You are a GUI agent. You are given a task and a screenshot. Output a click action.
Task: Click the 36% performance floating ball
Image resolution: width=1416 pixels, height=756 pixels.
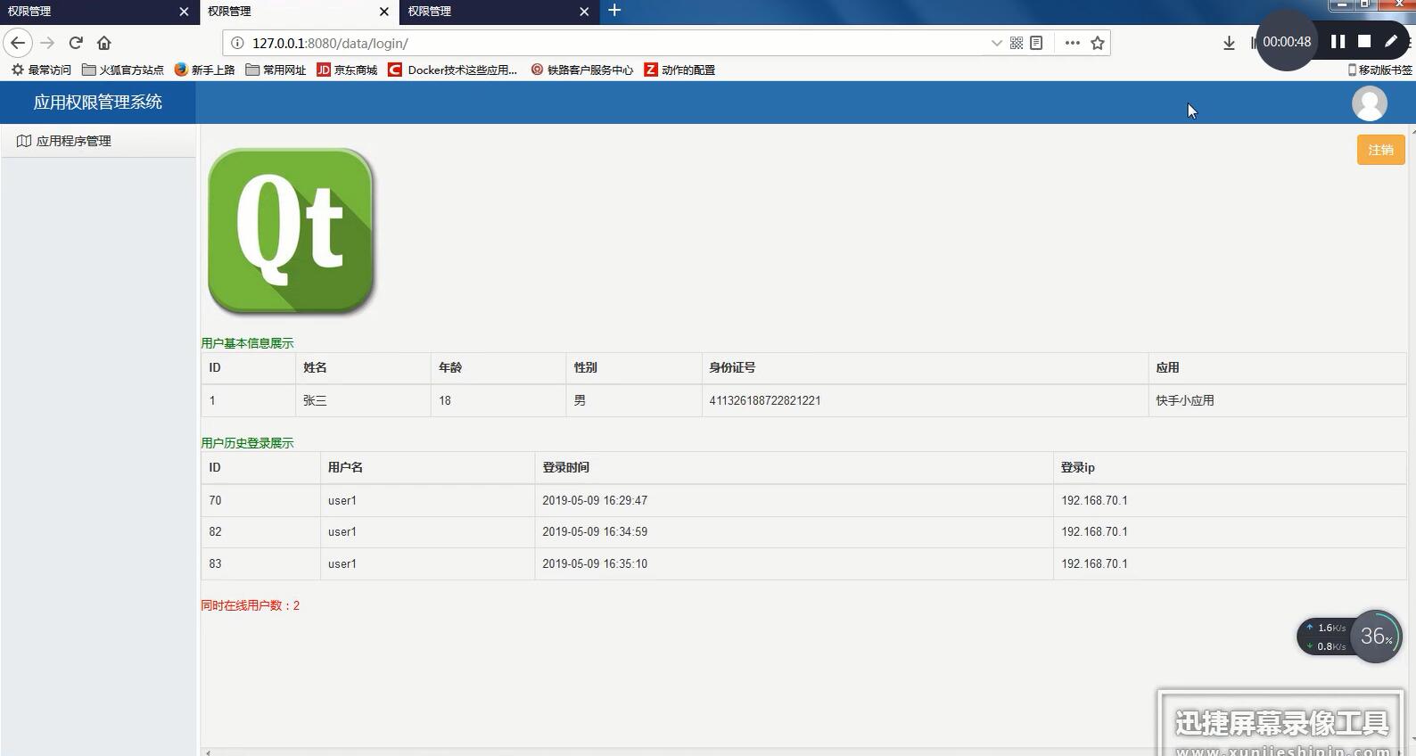[1375, 637]
